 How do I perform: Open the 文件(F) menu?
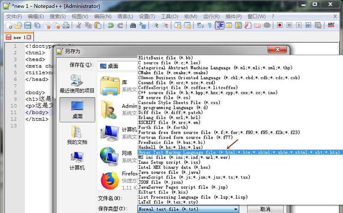pos(14,16)
